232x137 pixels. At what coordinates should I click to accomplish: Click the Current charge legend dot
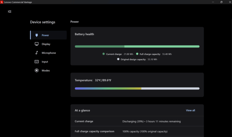103,54
